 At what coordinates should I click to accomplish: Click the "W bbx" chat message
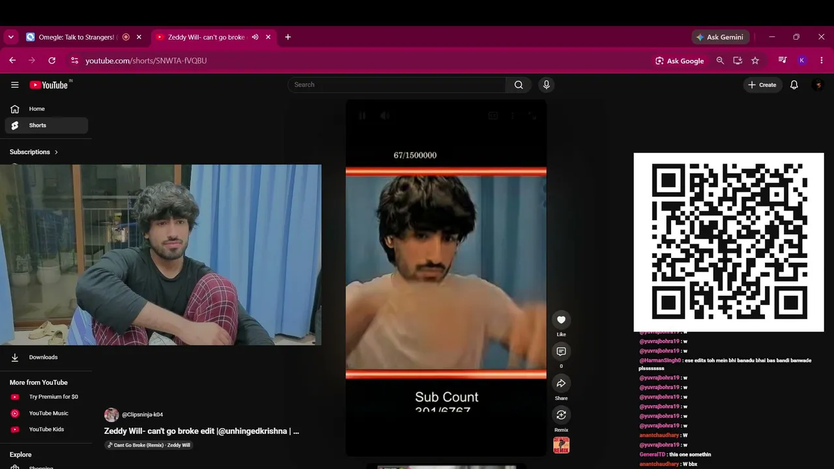coord(669,464)
